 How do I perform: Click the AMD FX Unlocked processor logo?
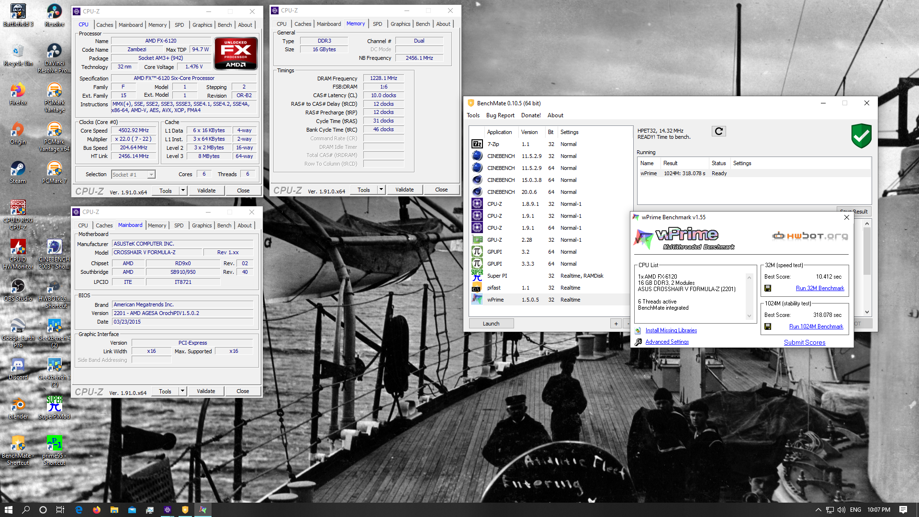click(236, 53)
